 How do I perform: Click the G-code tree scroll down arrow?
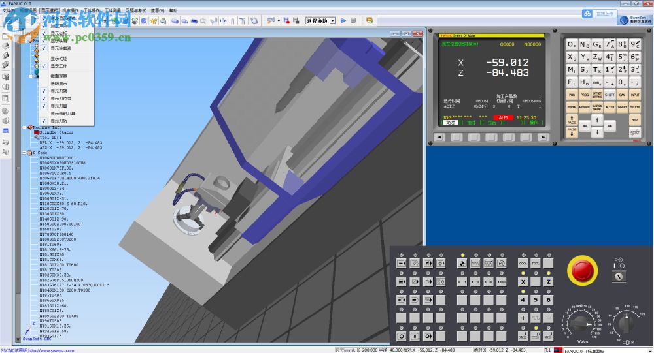tap(18, 339)
